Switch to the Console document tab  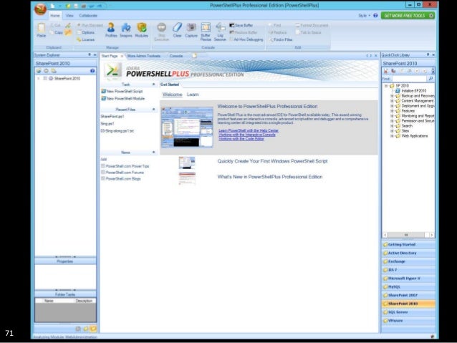coord(176,56)
